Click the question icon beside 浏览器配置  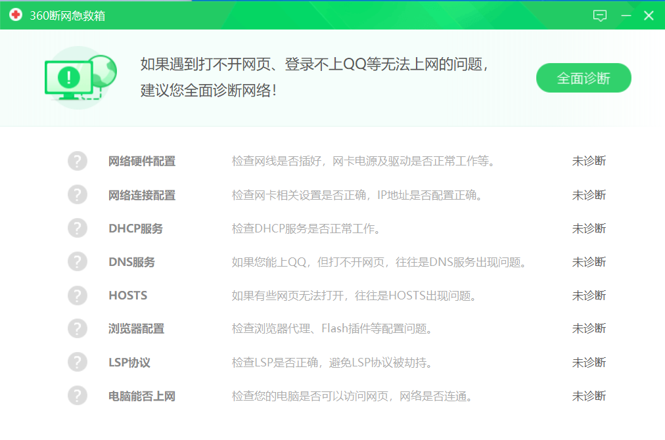[78, 328]
